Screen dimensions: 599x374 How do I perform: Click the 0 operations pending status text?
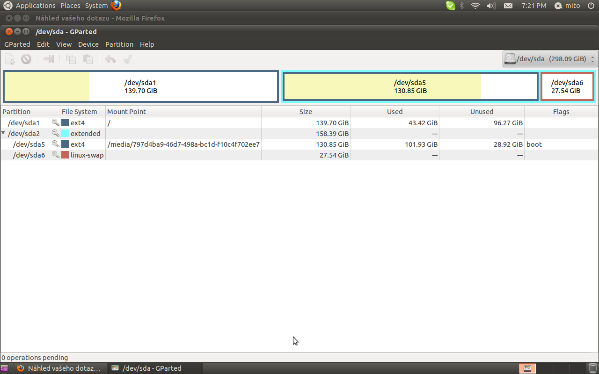[x=35, y=358]
